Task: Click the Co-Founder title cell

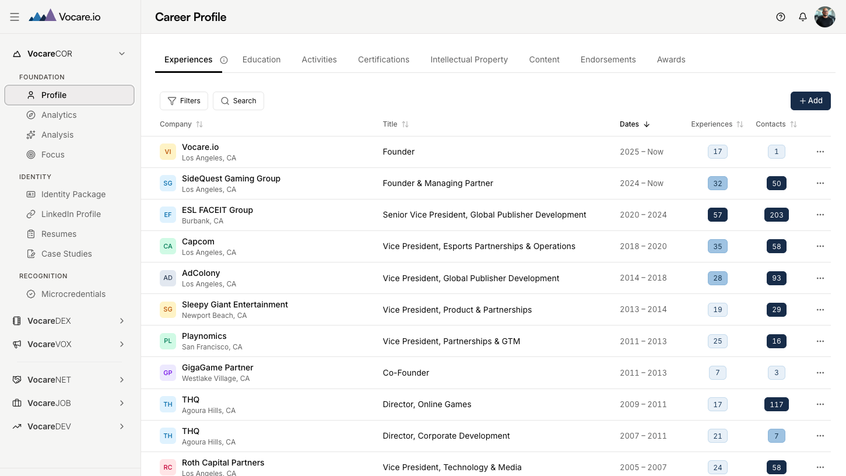Action: click(x=406, y=373)
